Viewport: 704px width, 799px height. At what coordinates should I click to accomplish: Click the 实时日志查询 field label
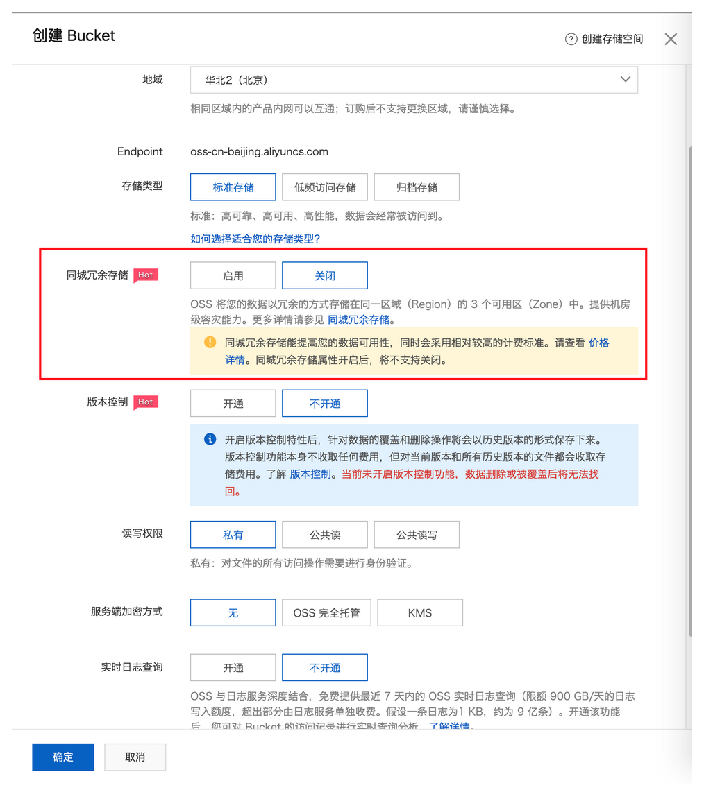pos(132,667)
